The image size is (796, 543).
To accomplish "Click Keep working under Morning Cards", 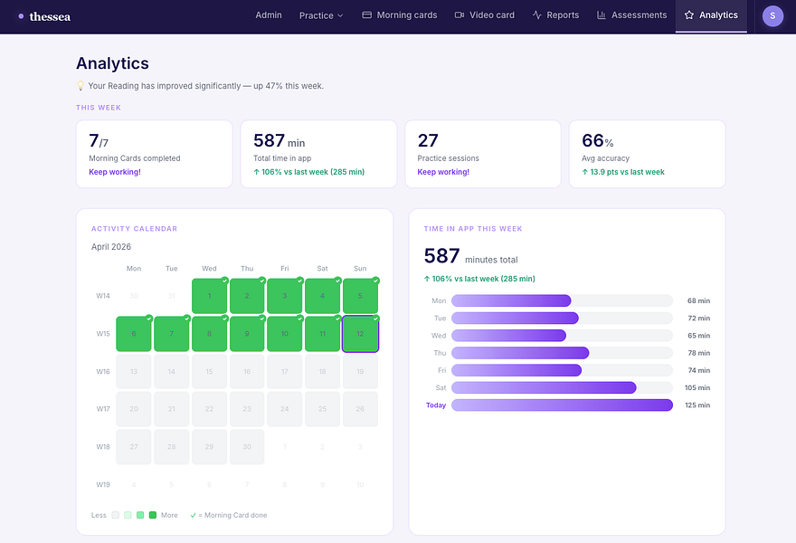I will point(115,172).
